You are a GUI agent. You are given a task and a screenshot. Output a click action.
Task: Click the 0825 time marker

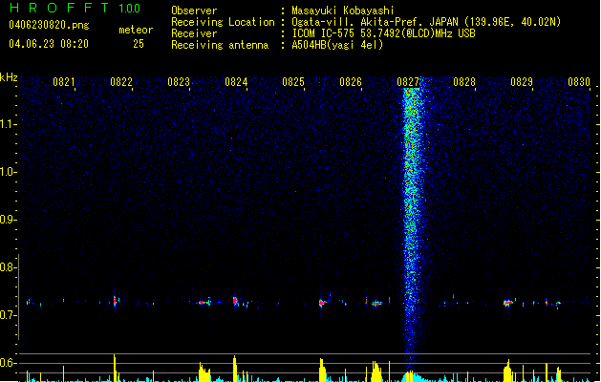click(x=293, y=82)
